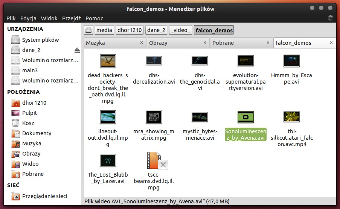Click falcon_demos path bar button

pyautogui.click(x=214, y=30)
